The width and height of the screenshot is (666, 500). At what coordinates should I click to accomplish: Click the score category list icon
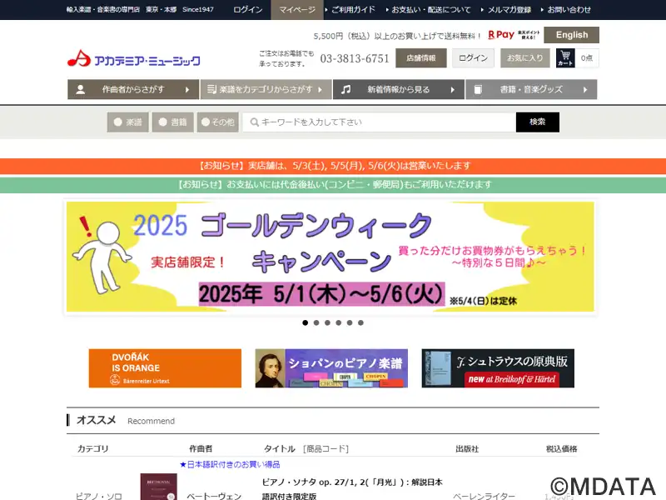point(211,89)
